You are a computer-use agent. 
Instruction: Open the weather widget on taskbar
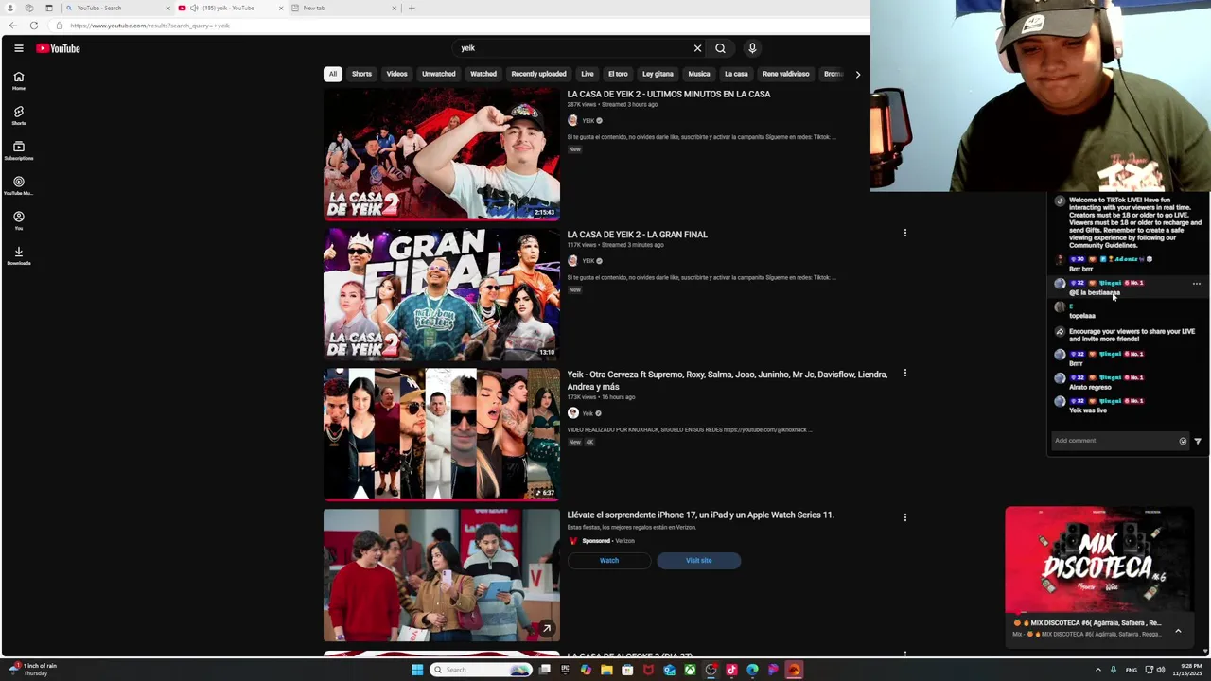[x=33, y=670]
